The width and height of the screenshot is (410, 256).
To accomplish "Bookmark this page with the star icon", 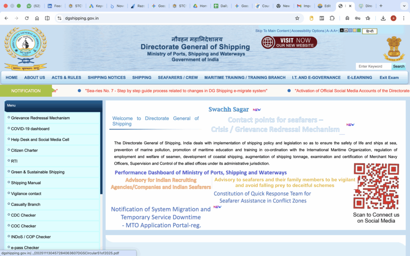I will point(297,18).
